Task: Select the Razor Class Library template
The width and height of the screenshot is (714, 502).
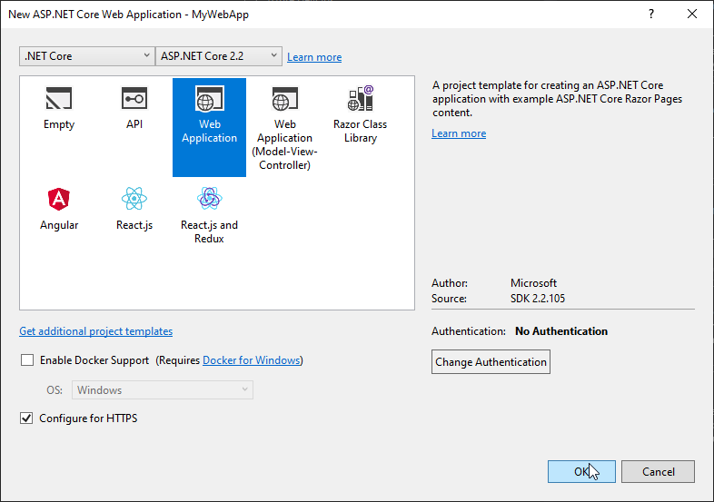Action: (x=360, y=100)
